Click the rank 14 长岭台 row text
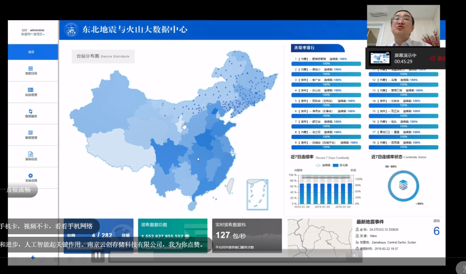This screenshot has width=466, height=274. [x=396, y=101]
